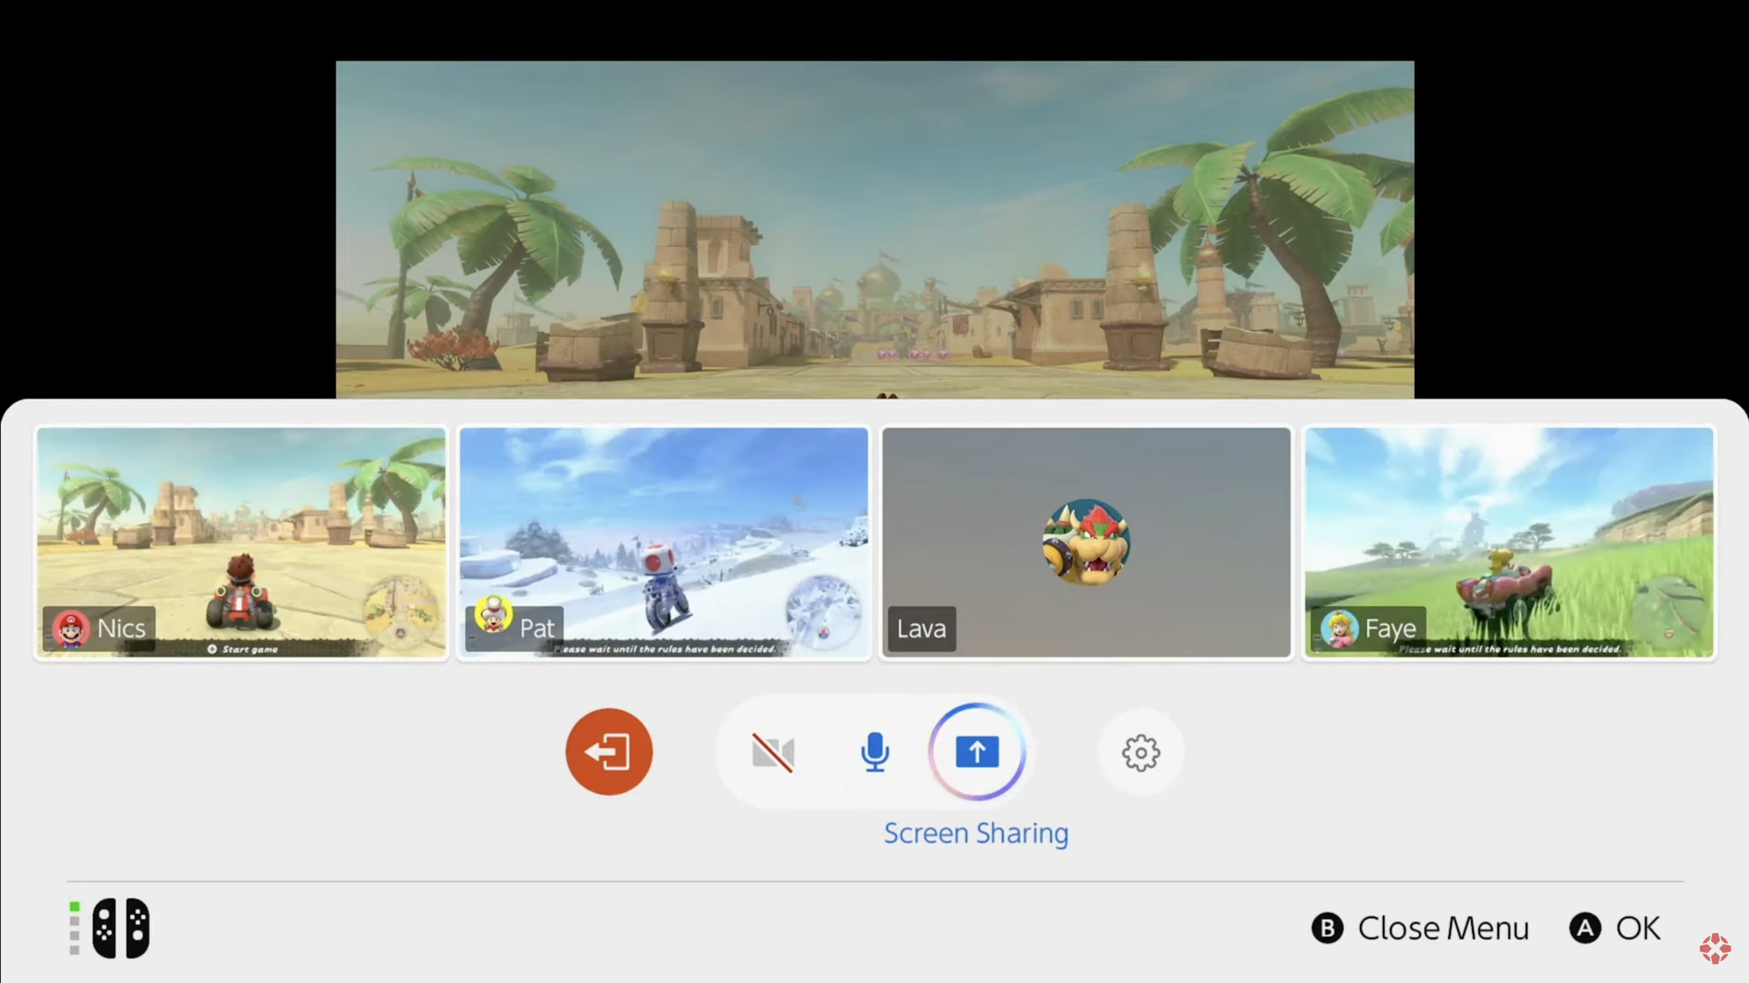This screenshot has width=1749, height=983.
Task: Click Peach avatar next to Faye
Action: (x=1339, y=629)
